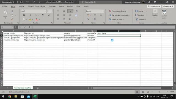This screenshot has height=99, width=176.
Task: Undo the last action
Action: click(28, 2)
